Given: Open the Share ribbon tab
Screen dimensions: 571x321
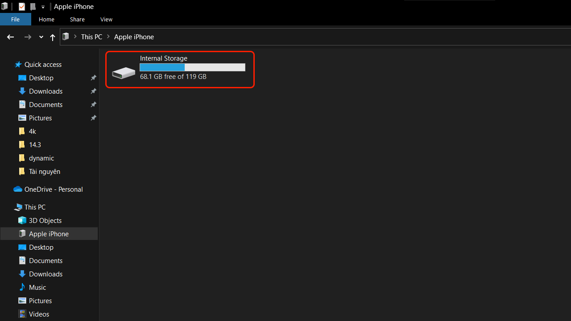Looking at the screenshot, I should tap(77, 19).
